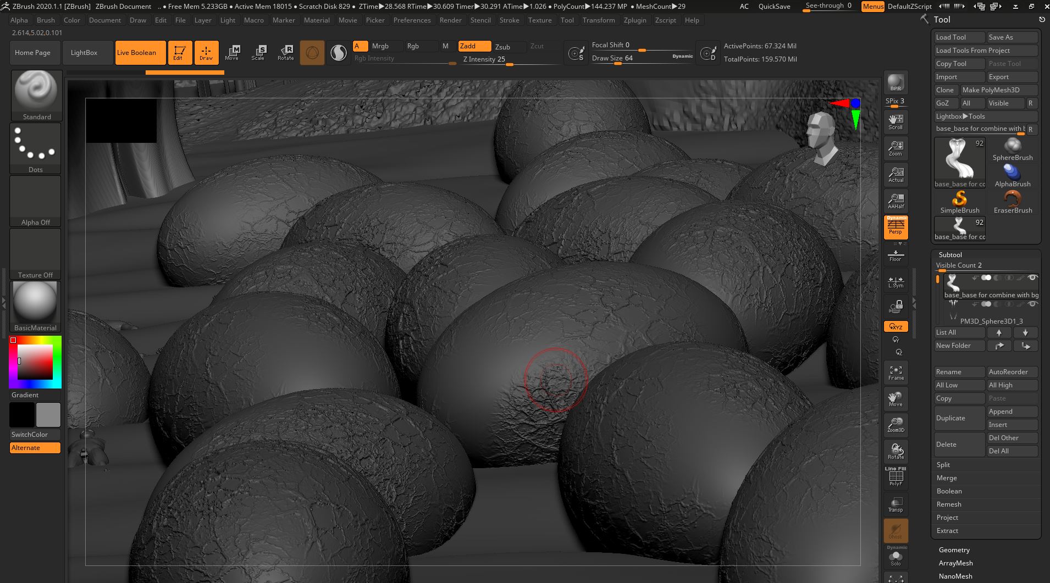1050x583 pixels.
Task: Open the Brush menu
Action: pyautogui.click(x=46, y=20)
